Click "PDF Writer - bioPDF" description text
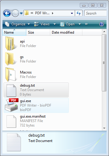The width and height of the screenshot is (109, 156). (35, 105)
